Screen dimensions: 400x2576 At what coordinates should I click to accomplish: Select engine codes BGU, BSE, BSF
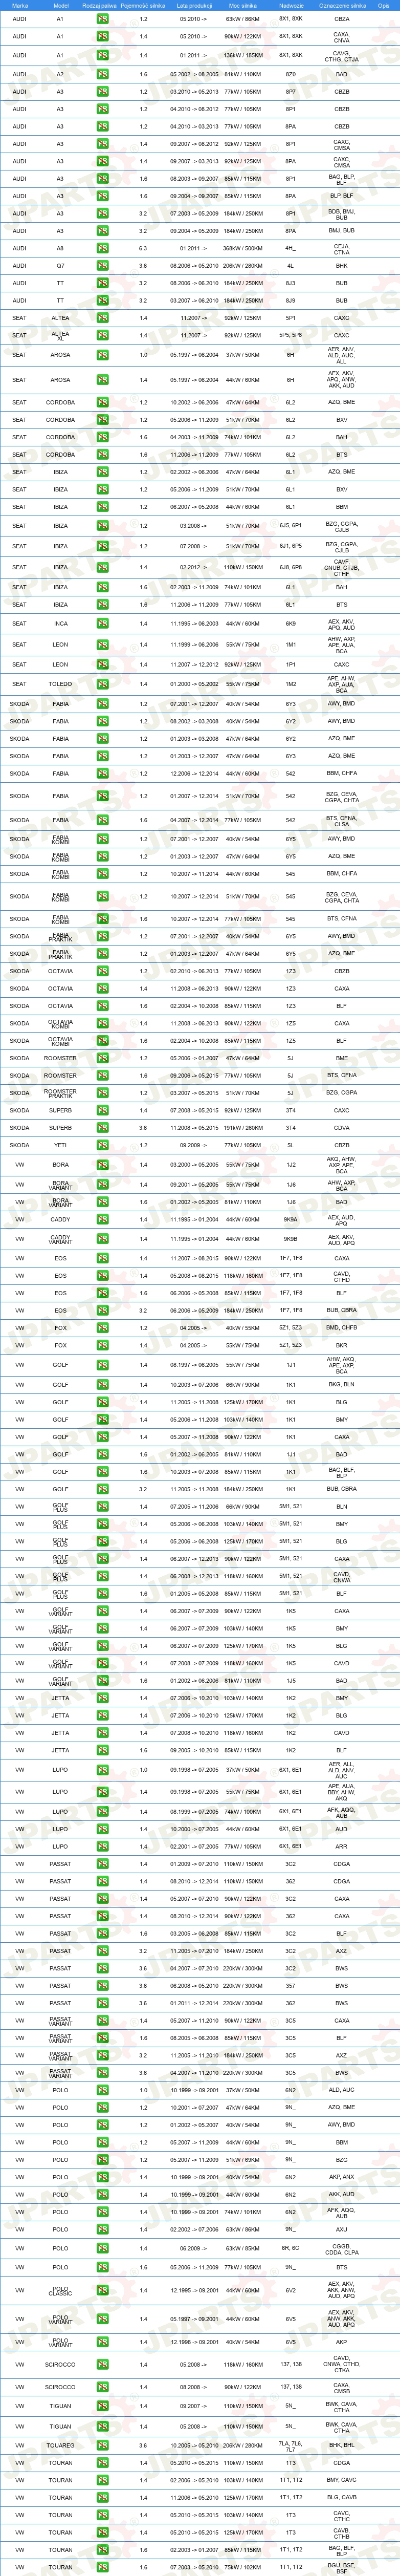(342, 2566)
